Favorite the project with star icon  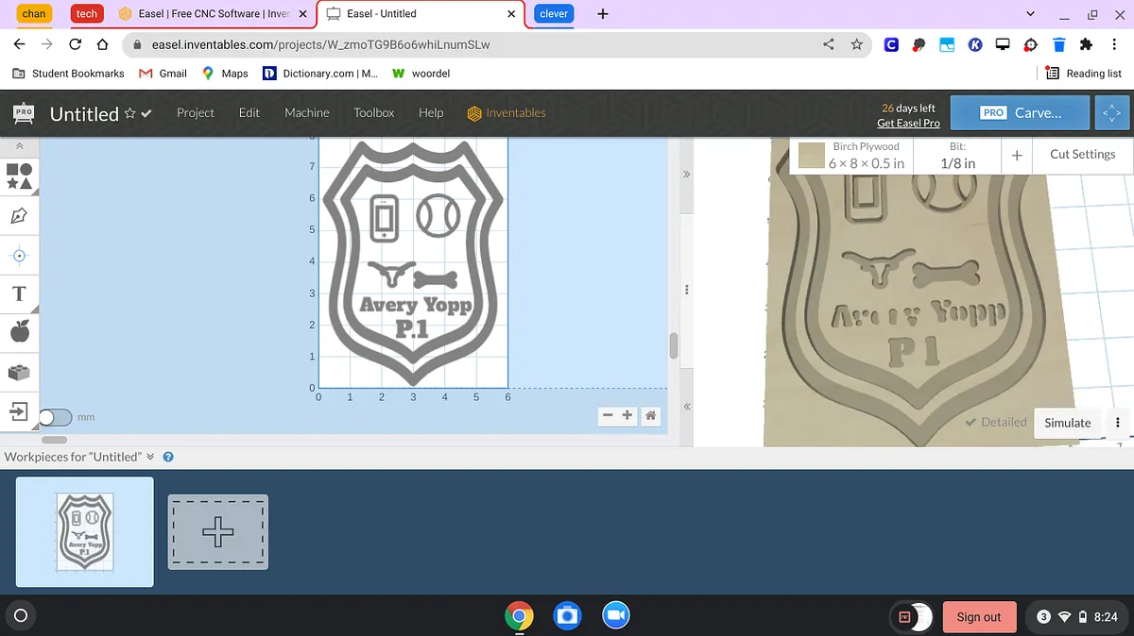[x=130, y=113]
